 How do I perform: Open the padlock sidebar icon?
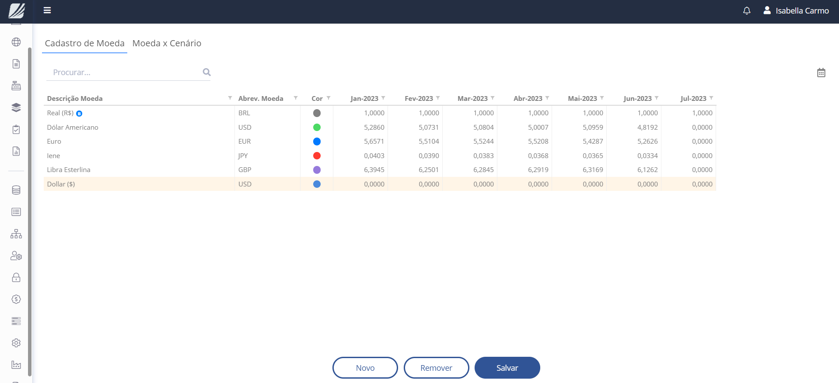pyautogui.click(x=16, y=277)
